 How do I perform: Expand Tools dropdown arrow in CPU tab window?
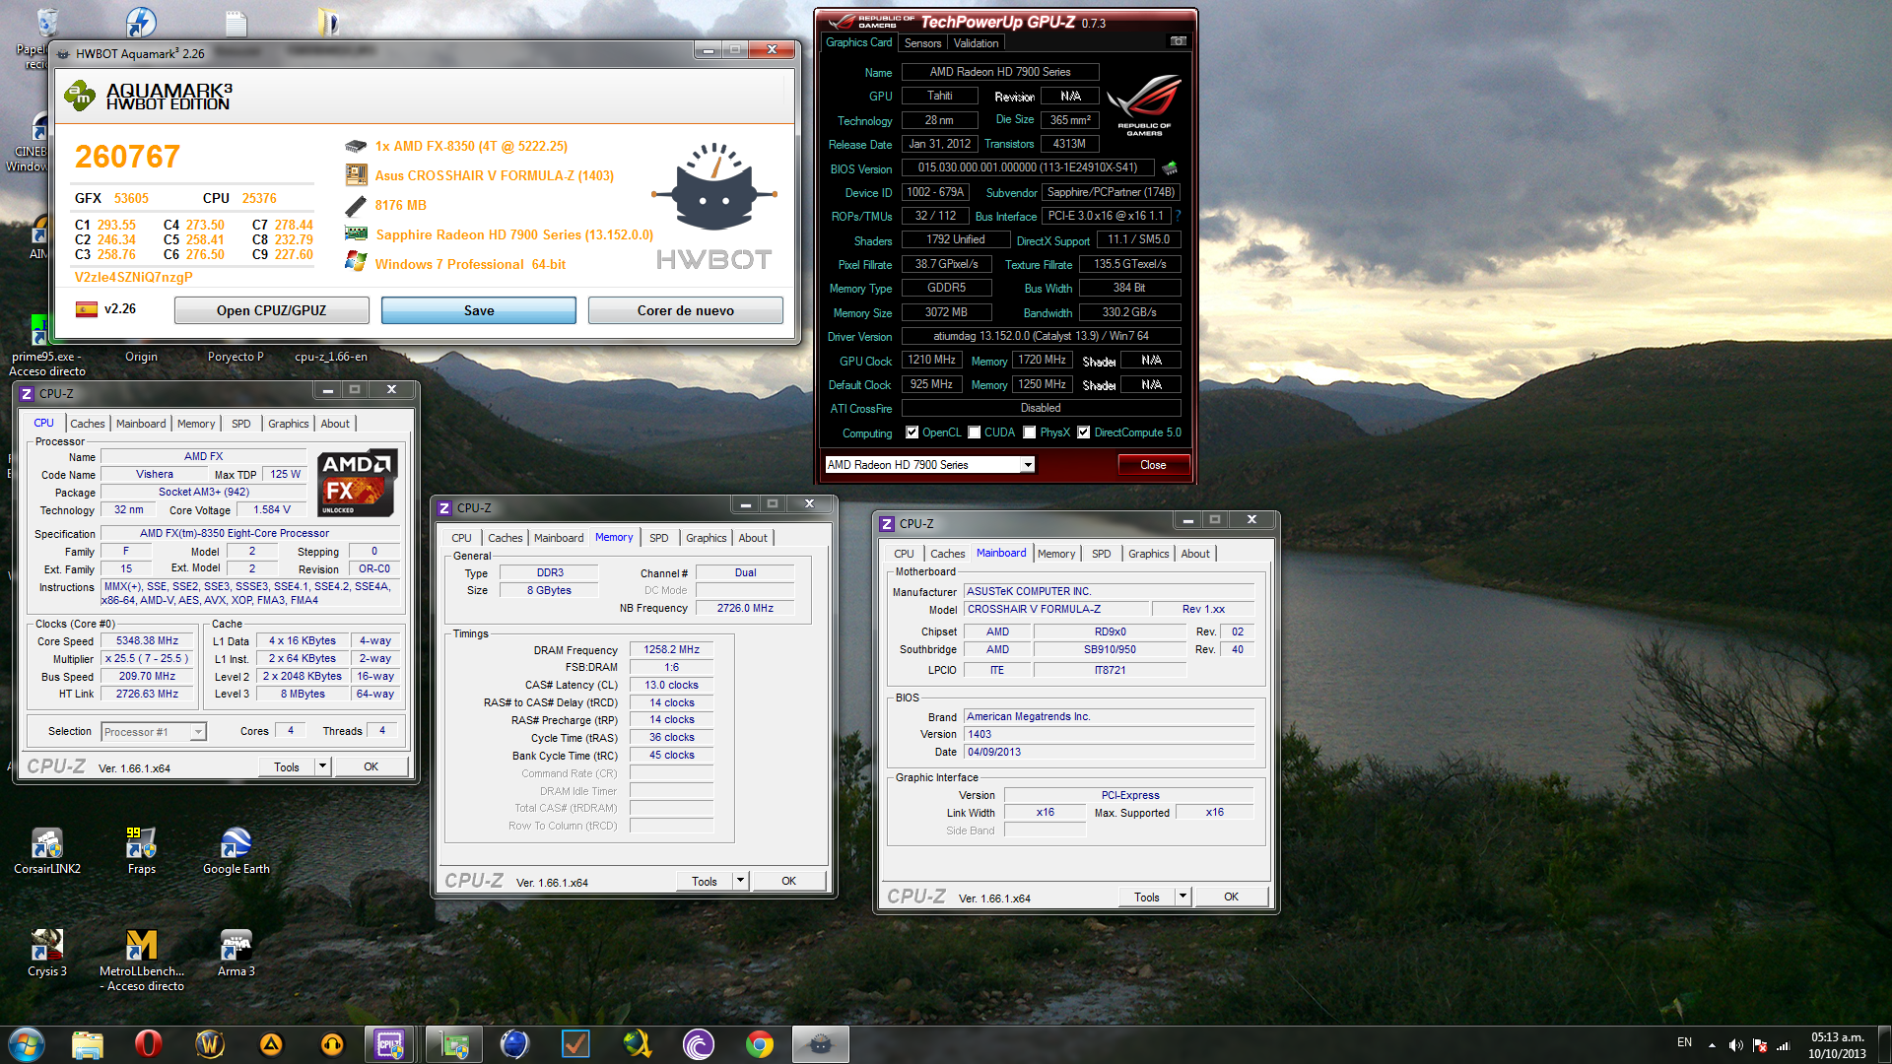click(322, 766)
